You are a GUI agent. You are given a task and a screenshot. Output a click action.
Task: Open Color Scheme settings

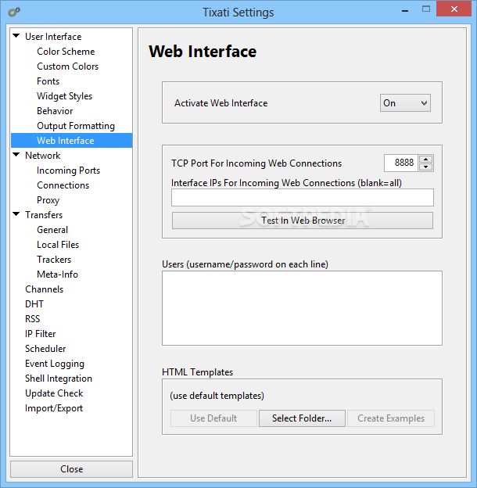click(x=66, y=52)
